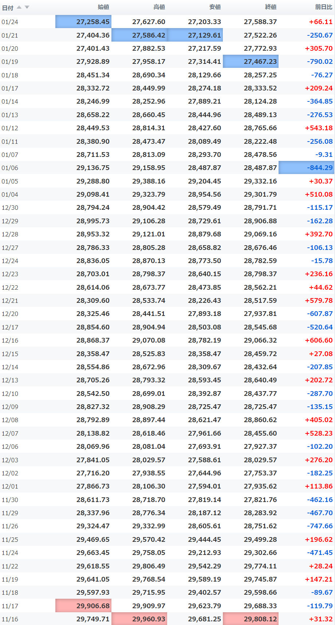The width and height of the screenshot is (335, 625).
Task: Select highlighted open value 27,258.45
Action: point(83,22)
